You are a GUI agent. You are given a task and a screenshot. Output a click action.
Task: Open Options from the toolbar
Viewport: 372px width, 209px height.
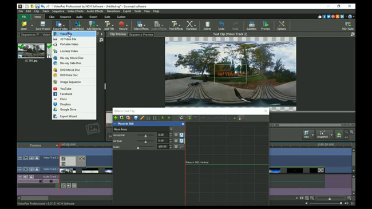tap(282, 25)
